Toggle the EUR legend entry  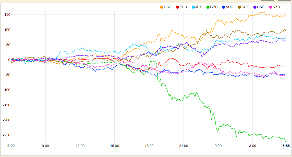(181, 7)
